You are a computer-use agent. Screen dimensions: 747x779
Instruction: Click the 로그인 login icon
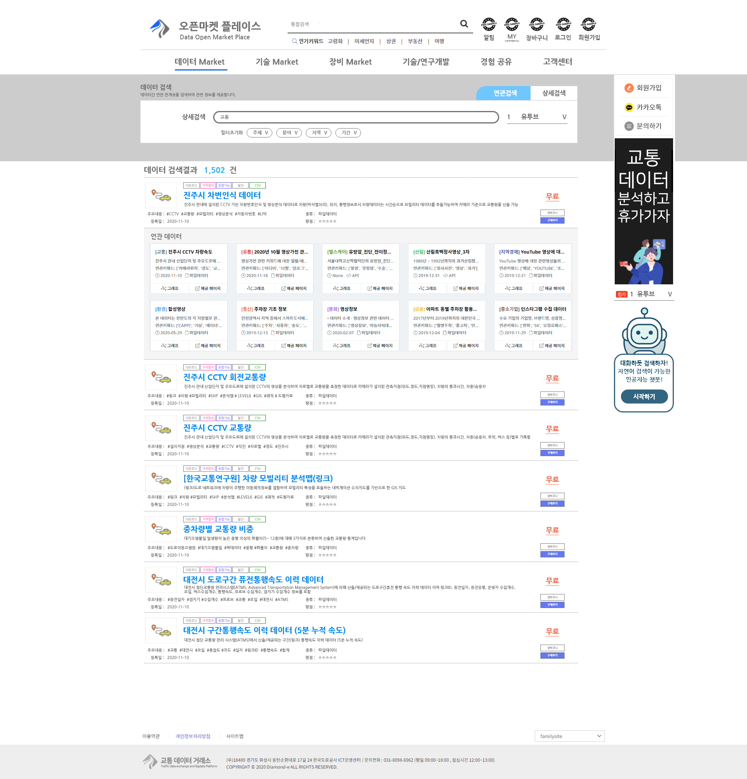pos(563,25)
